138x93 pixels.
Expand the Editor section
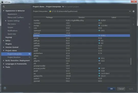pyautogui.click(x=4, y=41)
